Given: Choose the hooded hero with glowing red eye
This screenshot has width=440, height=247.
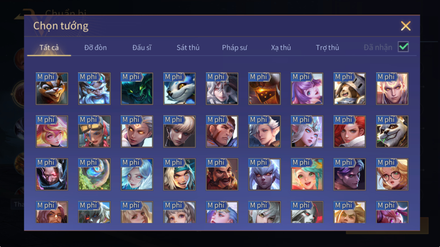Looking at the screenshot, I should (52, 174).
